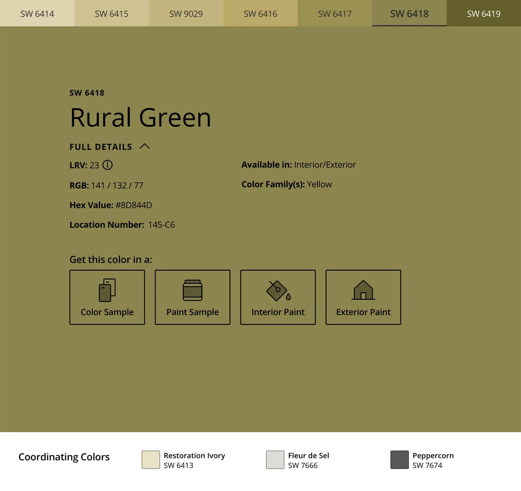Click the Color Sample chip icon
Image resolution: width=521 pixels, height=491 pixels.
tap(107, 290)
